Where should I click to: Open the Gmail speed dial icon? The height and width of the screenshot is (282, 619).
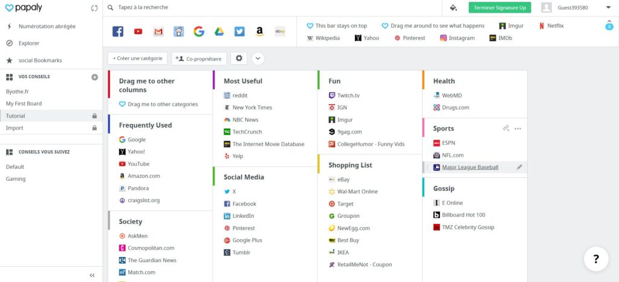pyautogui.click(x=158, y=31)
